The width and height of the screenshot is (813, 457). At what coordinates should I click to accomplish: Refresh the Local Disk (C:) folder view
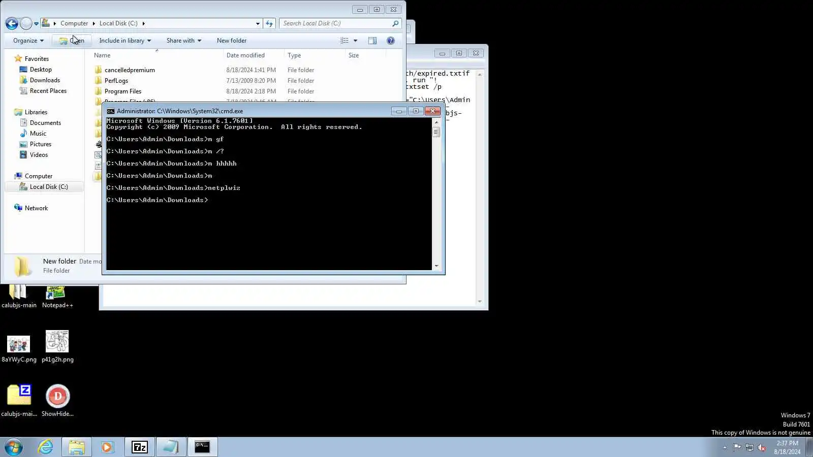point(269,23)
